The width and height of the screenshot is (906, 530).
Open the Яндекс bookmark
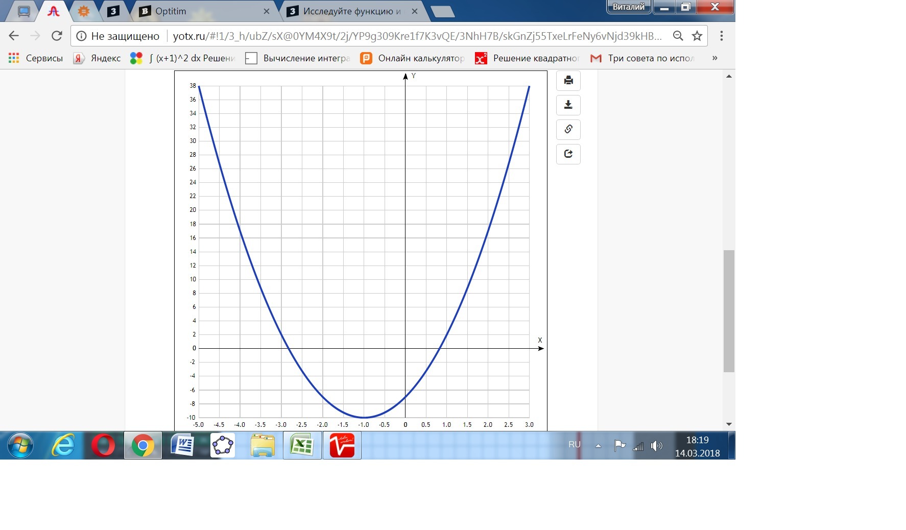(x=97, y=58)
